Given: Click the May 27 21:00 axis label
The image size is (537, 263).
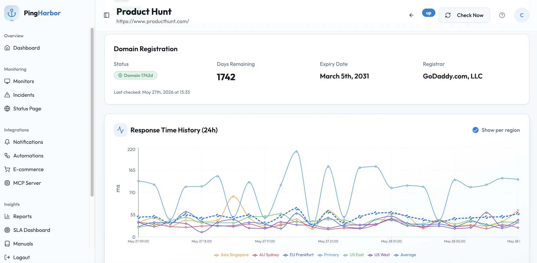Looking at the screenshot, I should (328, 242).
